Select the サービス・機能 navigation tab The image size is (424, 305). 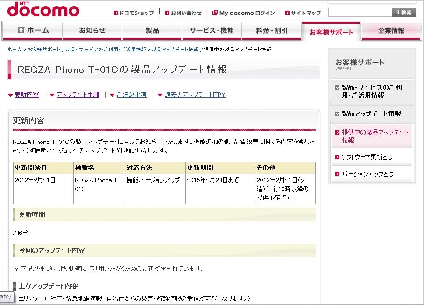click(x=212, y=30)
